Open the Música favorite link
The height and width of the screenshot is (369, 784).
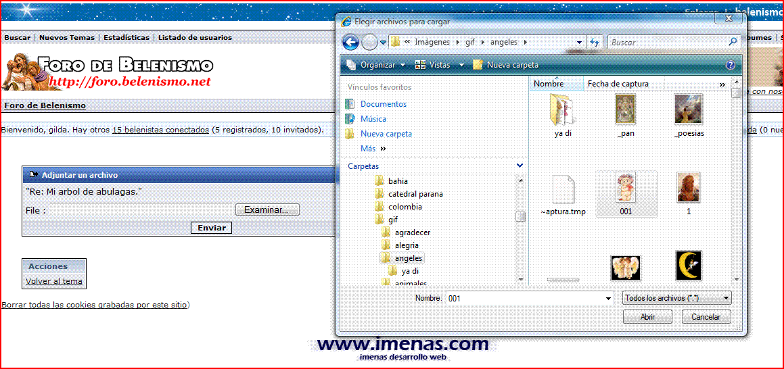point(373,119)
